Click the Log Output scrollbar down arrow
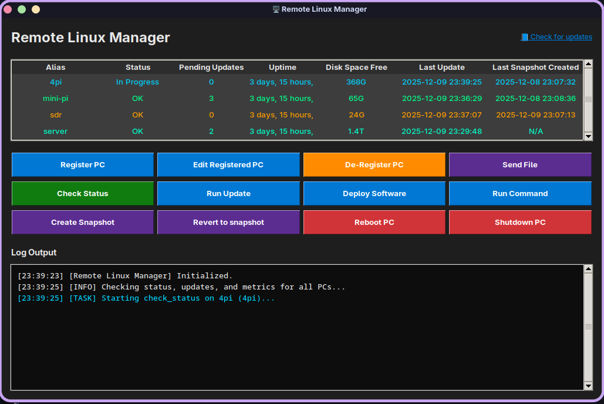604x404 pixels. (588, 386)
